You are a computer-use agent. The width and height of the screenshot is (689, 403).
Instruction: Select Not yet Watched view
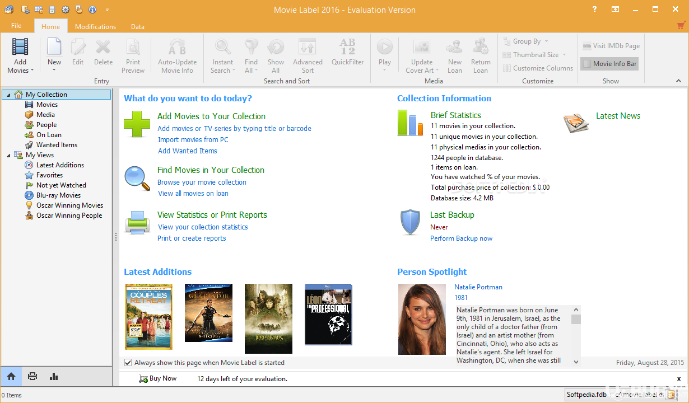61,185
